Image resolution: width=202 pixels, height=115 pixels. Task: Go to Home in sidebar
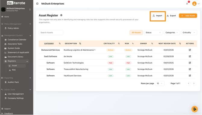(x=5, y=17)
